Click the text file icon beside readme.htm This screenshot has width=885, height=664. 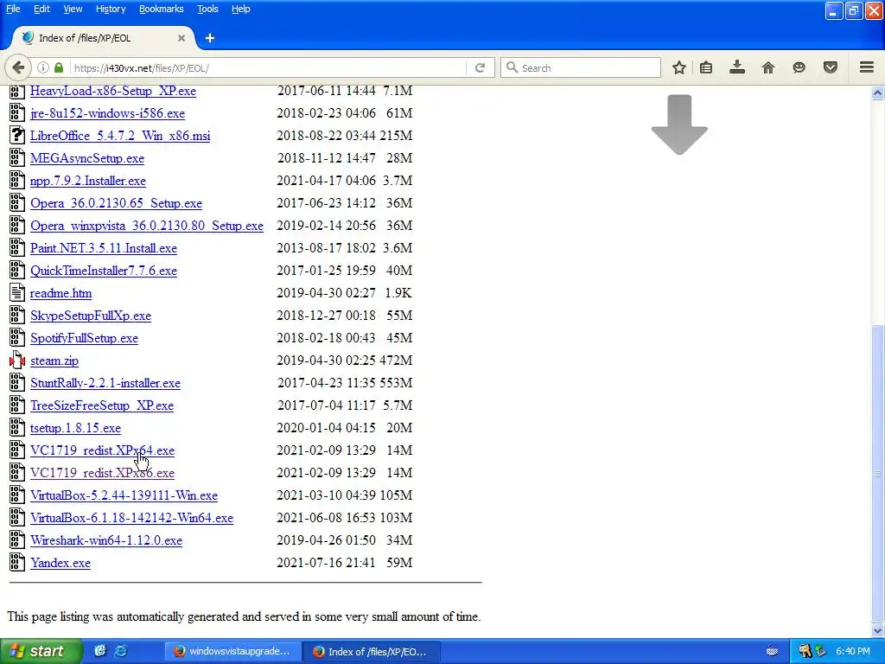point(17,292)
